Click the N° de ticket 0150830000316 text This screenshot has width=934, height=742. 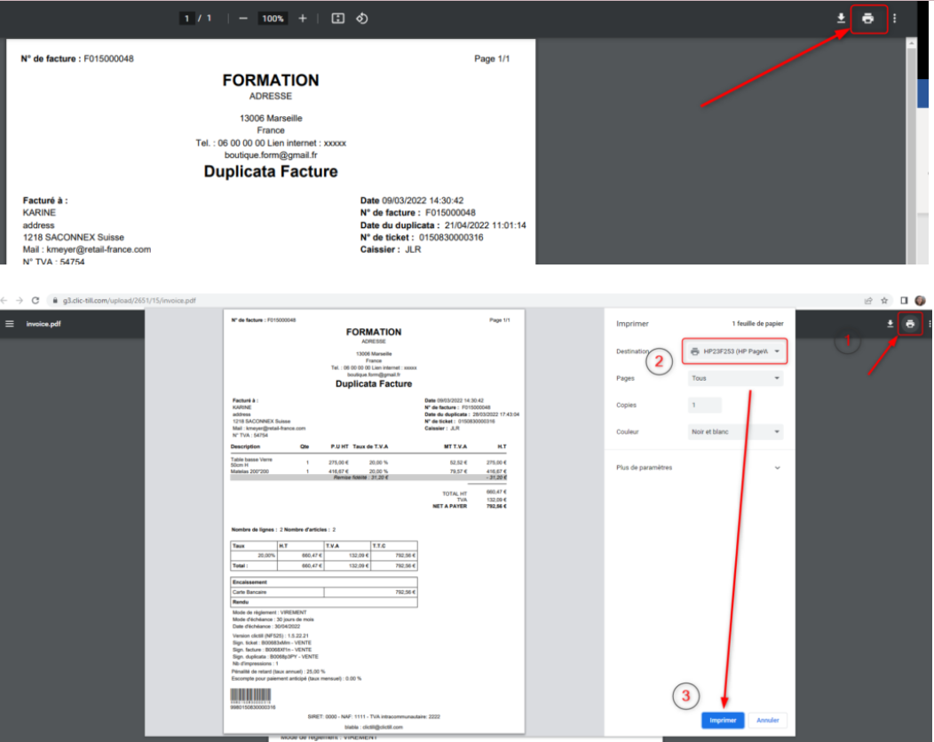point(422,237)
